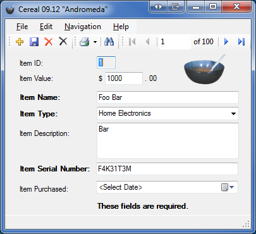
Task: Click the 'Item Purchased:' label
Action: pyautogui.click(x=44, y=189)
